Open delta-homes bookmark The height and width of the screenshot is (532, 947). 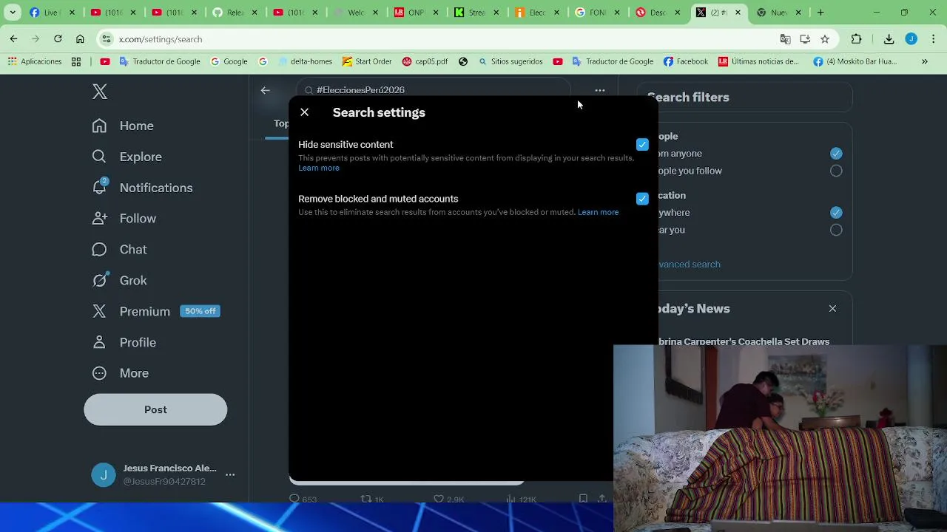(305, 61)
